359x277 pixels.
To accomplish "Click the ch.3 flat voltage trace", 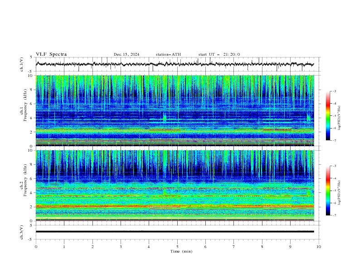I will click(x=175, y=232).
